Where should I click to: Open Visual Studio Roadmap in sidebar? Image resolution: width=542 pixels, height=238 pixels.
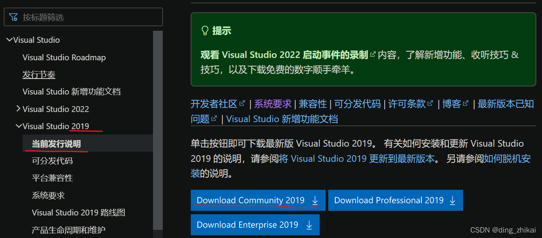click(64, 58)
